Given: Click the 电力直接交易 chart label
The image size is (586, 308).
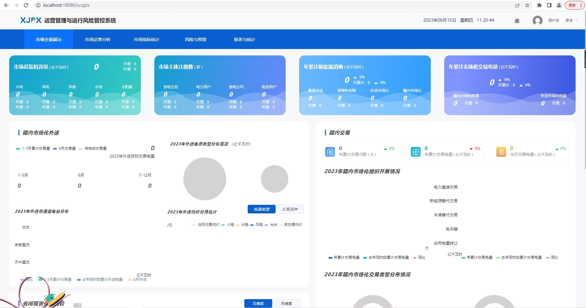Looking at the screenshot, I should [445, 187].
